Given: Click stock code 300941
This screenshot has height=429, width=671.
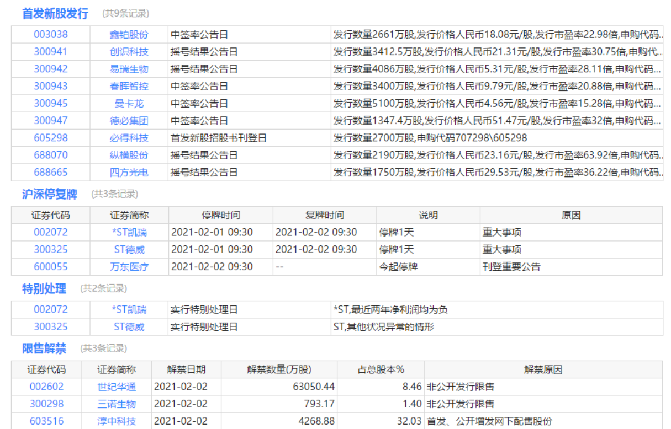Looking at the screenshot, I should [x=51, y=52].
